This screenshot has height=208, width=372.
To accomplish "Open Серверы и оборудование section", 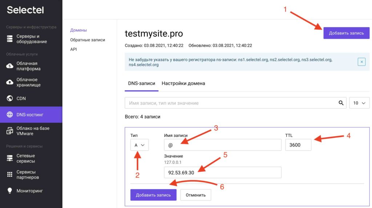I will pos(31,39).
